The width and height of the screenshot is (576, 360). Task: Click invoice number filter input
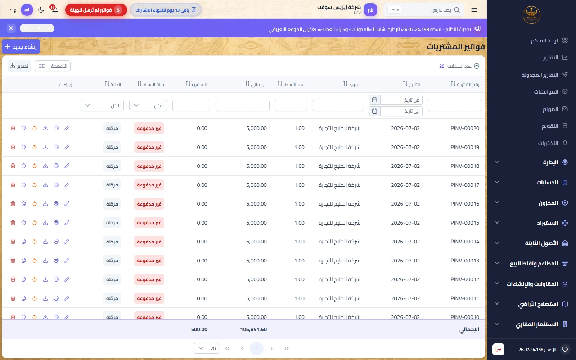click(455, 105)
